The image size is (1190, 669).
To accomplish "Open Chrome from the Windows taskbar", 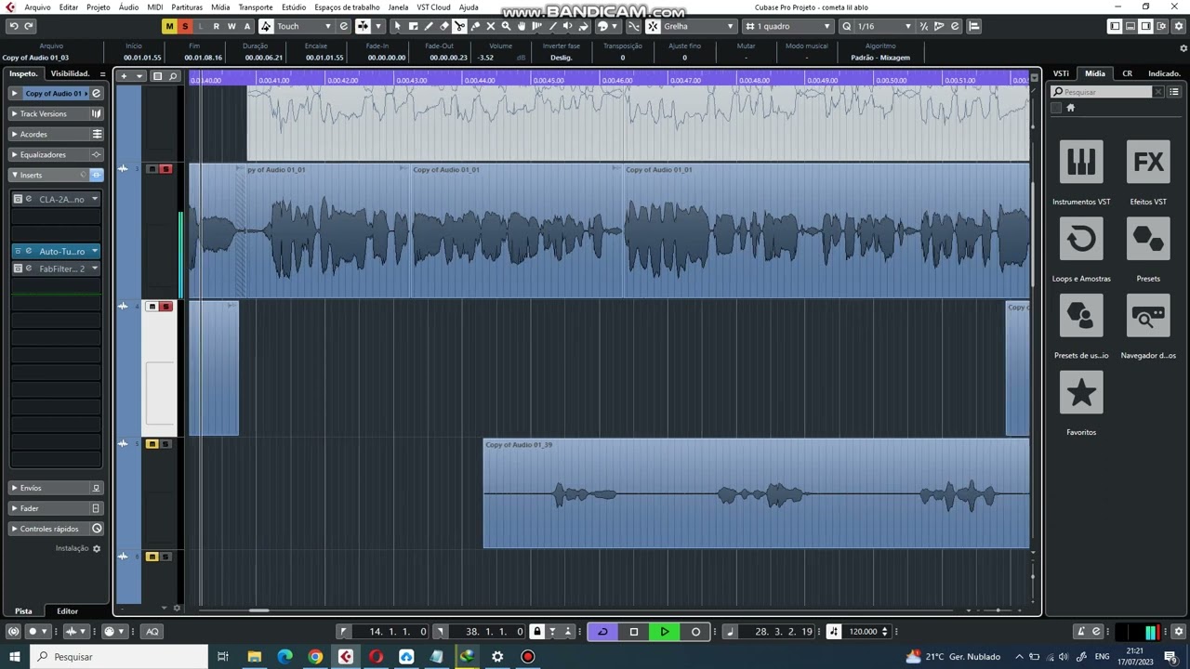I will coord(315,657).
